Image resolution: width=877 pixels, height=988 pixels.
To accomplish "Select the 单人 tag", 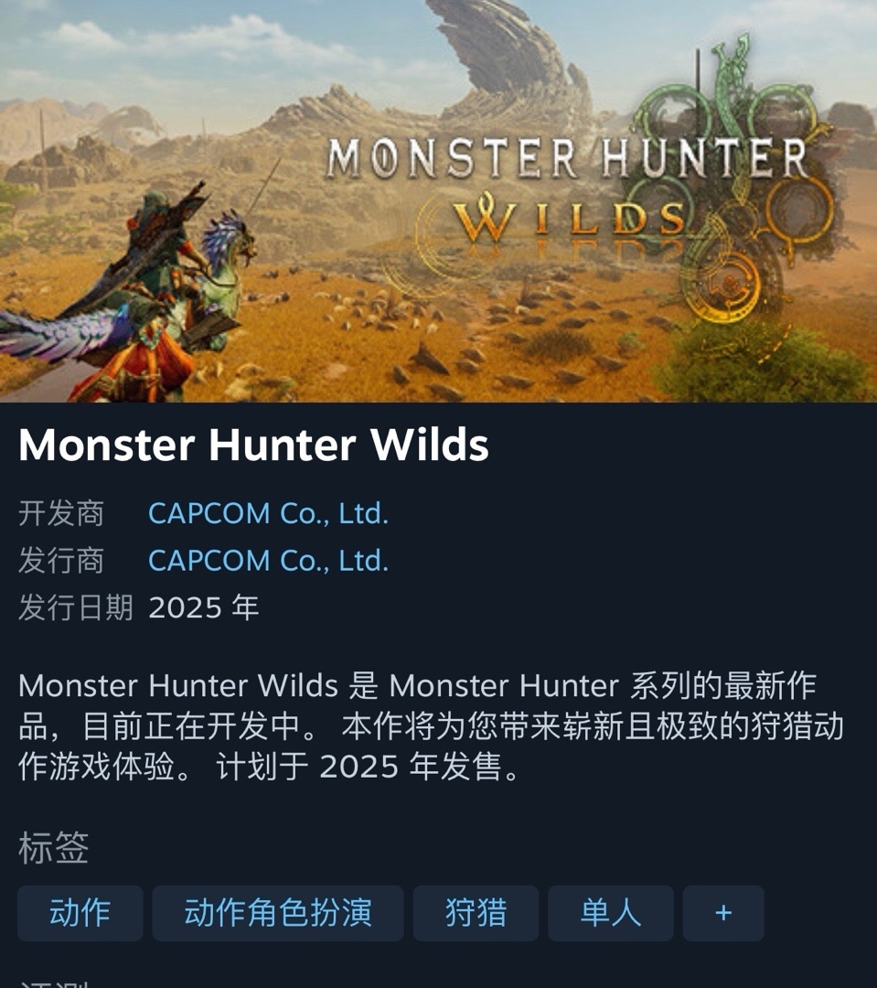I will pyautogui.click(x=611, y=913).
